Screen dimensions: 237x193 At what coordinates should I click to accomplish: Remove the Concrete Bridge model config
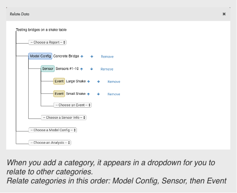point(107,57)
